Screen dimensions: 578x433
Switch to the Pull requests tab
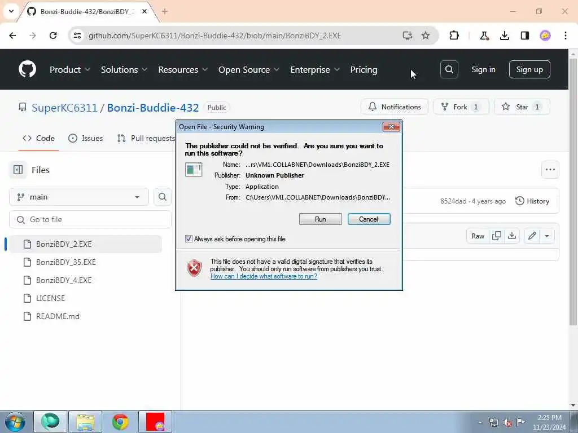(146, 138)
